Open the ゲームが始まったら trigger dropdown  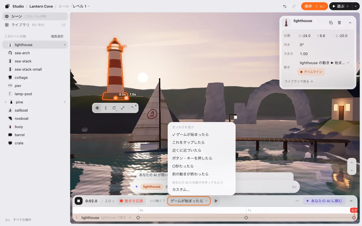pos(189,201)
